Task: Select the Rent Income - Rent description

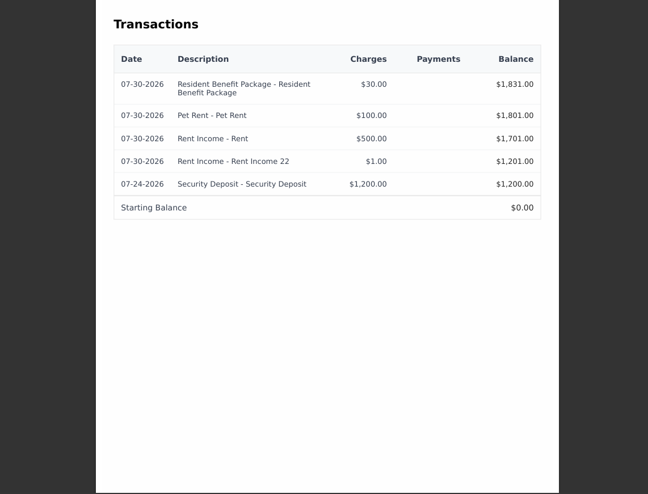Action: click(x=213, y=139)
